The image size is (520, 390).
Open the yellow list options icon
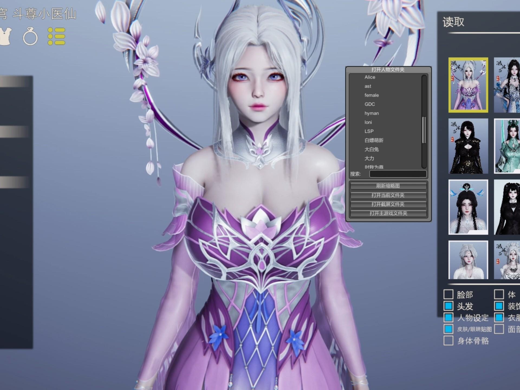[56, 36]
